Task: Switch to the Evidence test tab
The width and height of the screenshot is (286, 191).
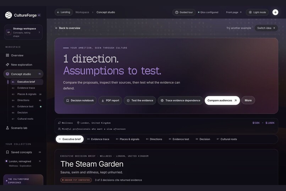Action: 179,139
